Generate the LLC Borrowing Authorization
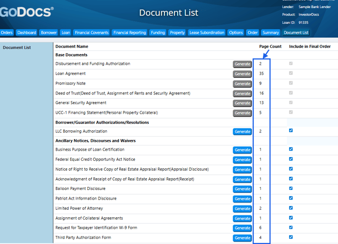Viewport: 338px width, 244px height. coord(242,132)
